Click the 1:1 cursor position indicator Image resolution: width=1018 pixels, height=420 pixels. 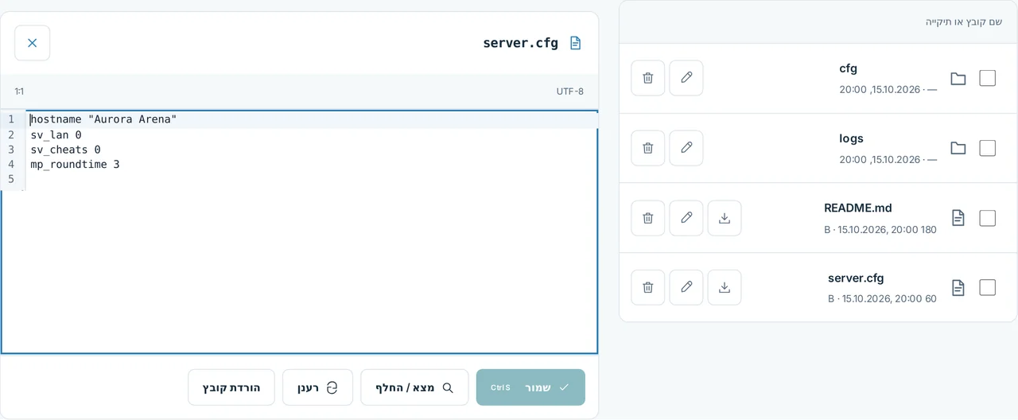(x=19, y=91)
